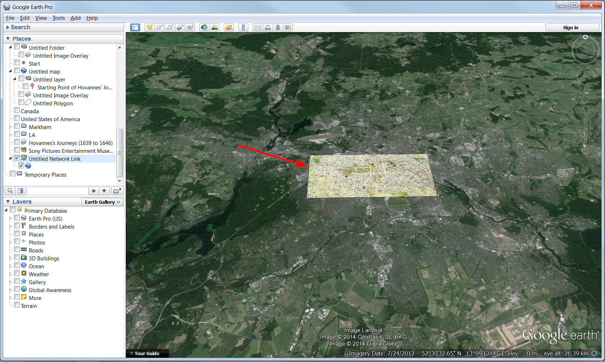Collapse the Untitled map tree node

tap(10, 71)
